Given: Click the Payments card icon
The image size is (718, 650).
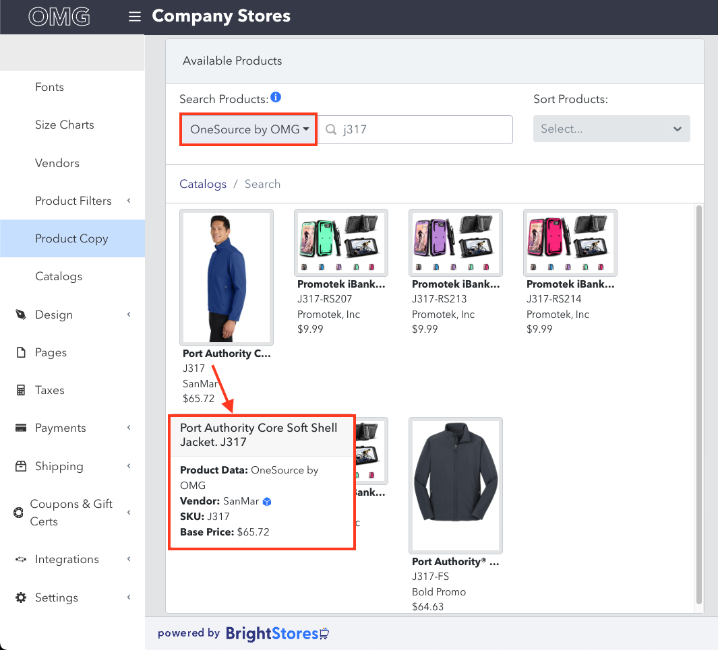Looking at the screenshot, I should (x=21, y=428).
